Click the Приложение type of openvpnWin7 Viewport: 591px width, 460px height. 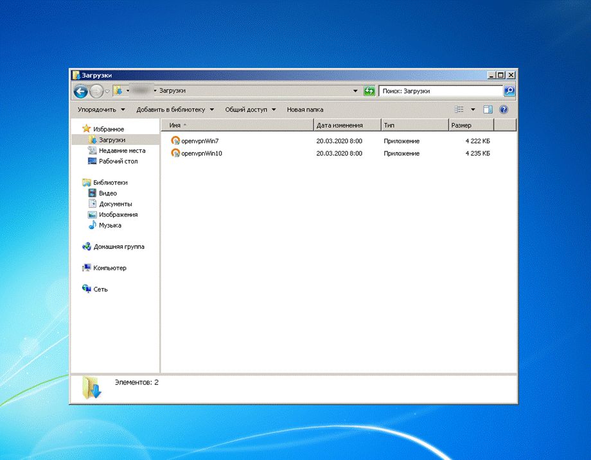401,141
